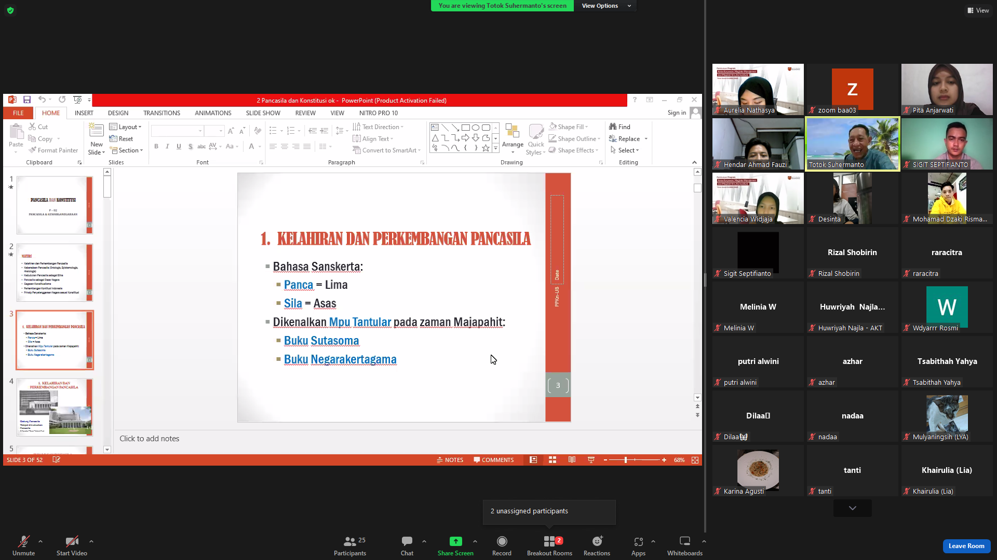997x560 pixels.
Task: Toggle italic formatting
Action: [x=167, y=147]
